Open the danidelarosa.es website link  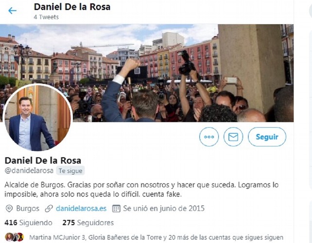pyautogui.click(x=81, y=209)
